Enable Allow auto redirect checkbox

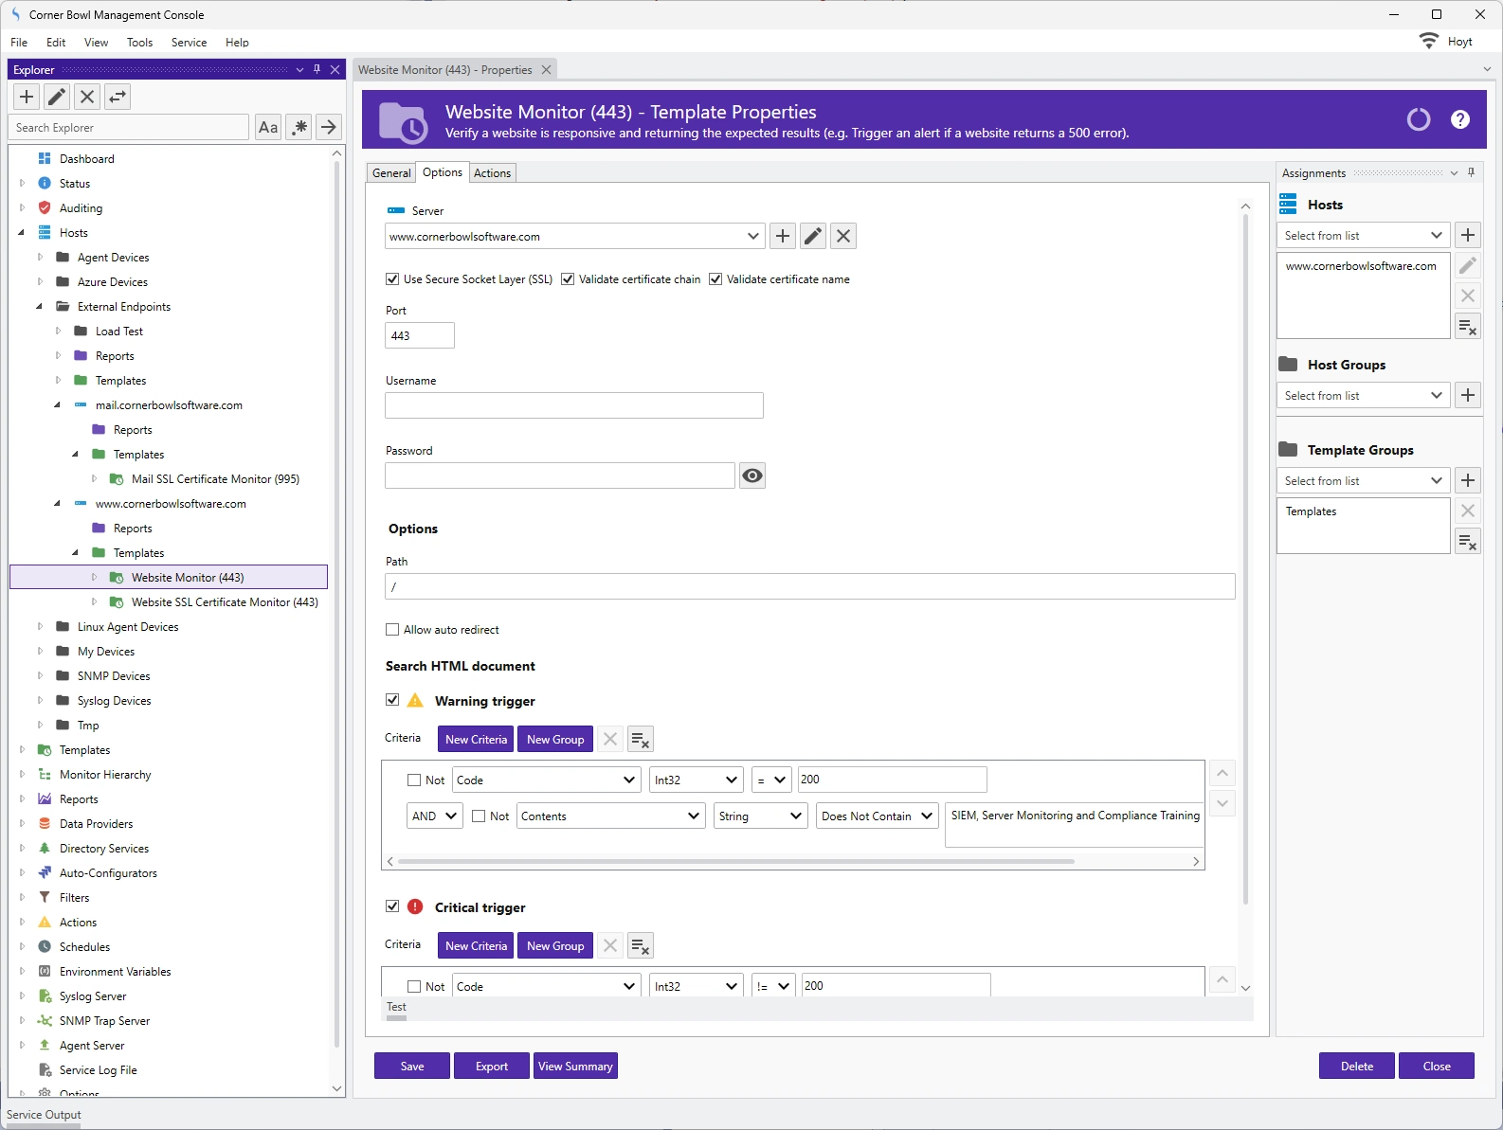tap(392, 630)
